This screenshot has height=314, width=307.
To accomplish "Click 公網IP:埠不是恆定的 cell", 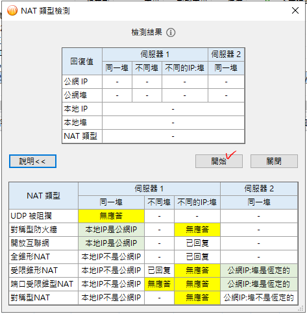I will pyautogui.click(x=259, y=298).
